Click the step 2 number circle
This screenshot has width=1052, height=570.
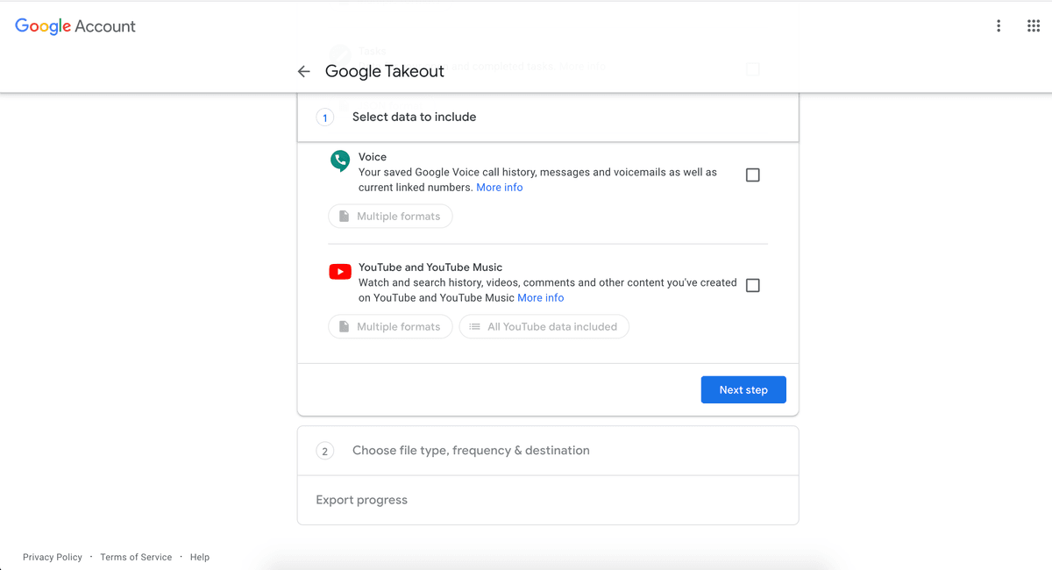coord(325,451)
